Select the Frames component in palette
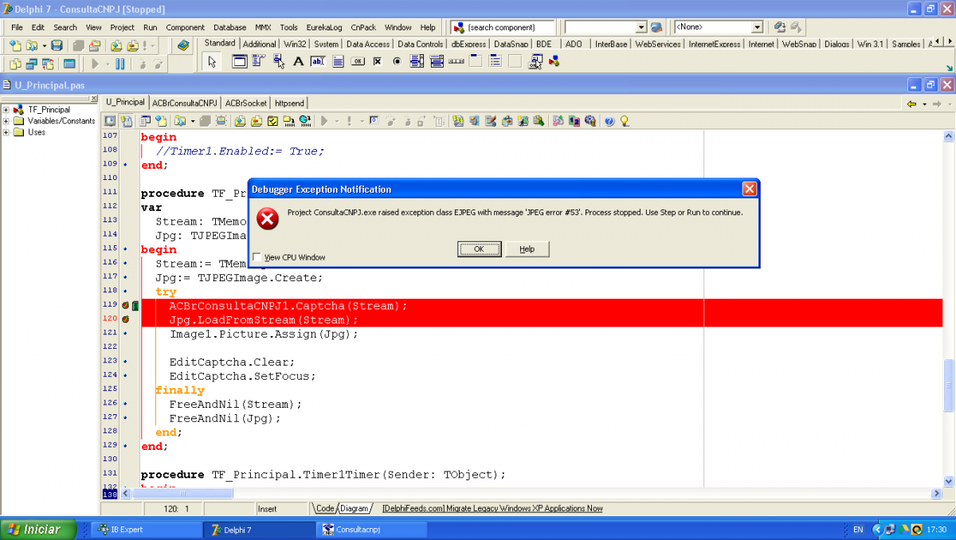Image resolution: width=956 pixels, height=540 pixels. point(239,61)
